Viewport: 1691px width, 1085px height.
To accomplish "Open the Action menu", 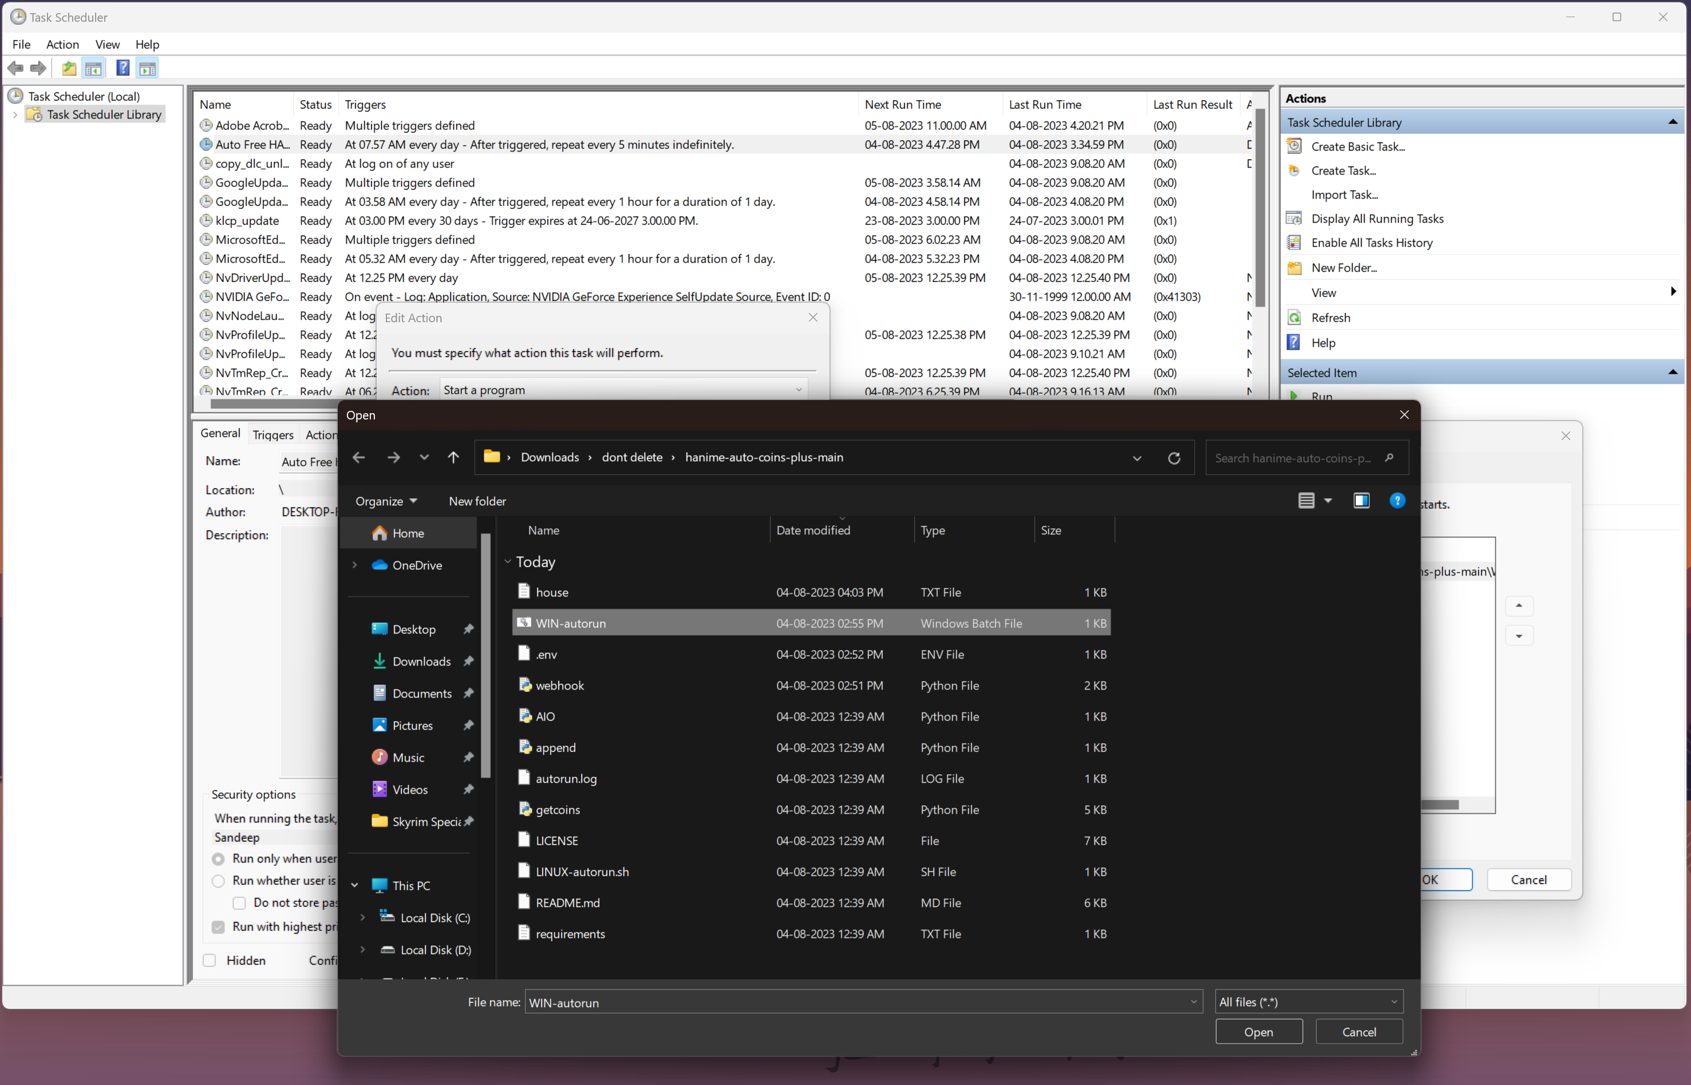I will [63, 45].
